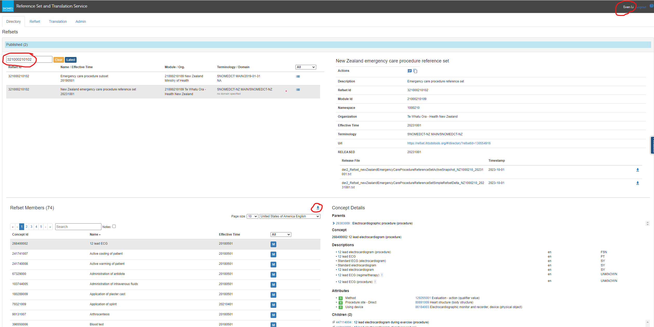
Task: Download the ActiveSnapshot release file
Action: pos(637,170)
